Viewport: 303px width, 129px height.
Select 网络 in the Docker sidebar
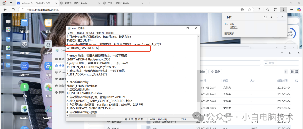pos(60,92)
